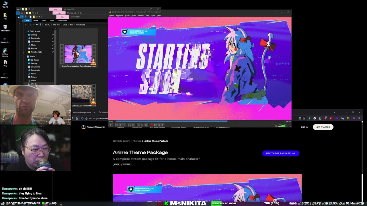Viewport: 367px width, 206px height.
Task: Open the VLC View menu
Action: tap(153, 15)
